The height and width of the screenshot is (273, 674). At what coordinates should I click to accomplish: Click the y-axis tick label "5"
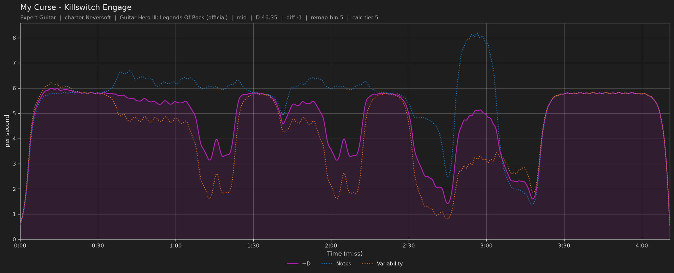pyautogui.click(x=14, y=114)
